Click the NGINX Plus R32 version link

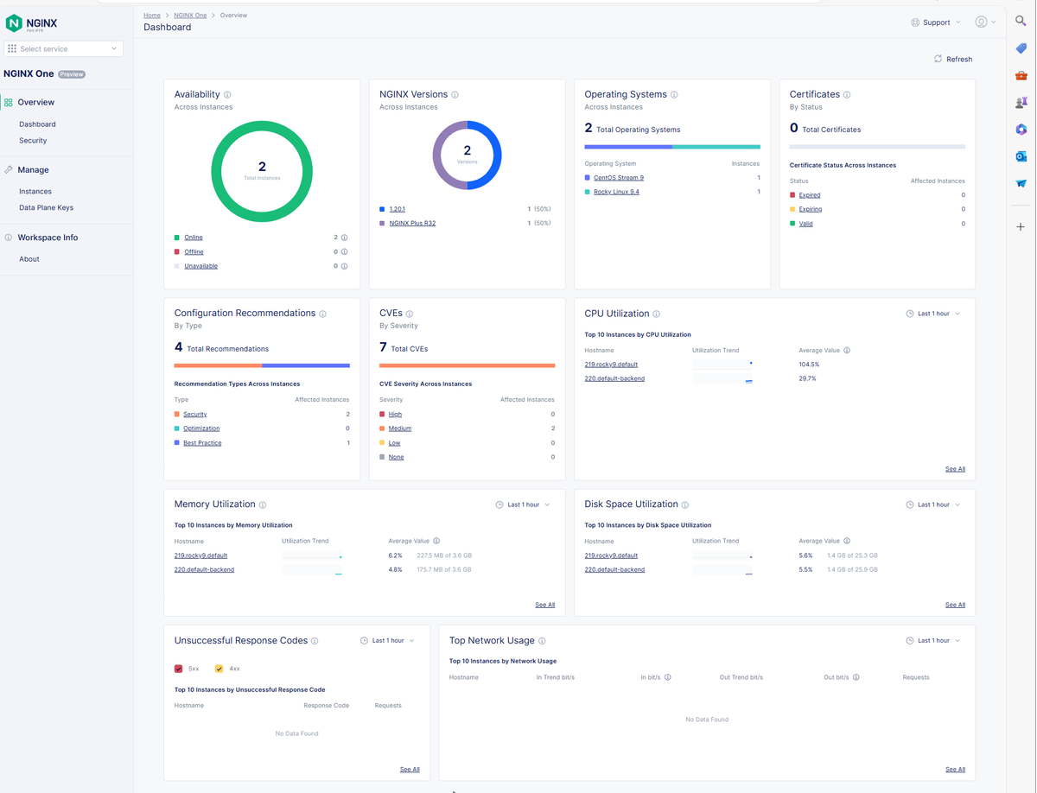tap(412, 224)
